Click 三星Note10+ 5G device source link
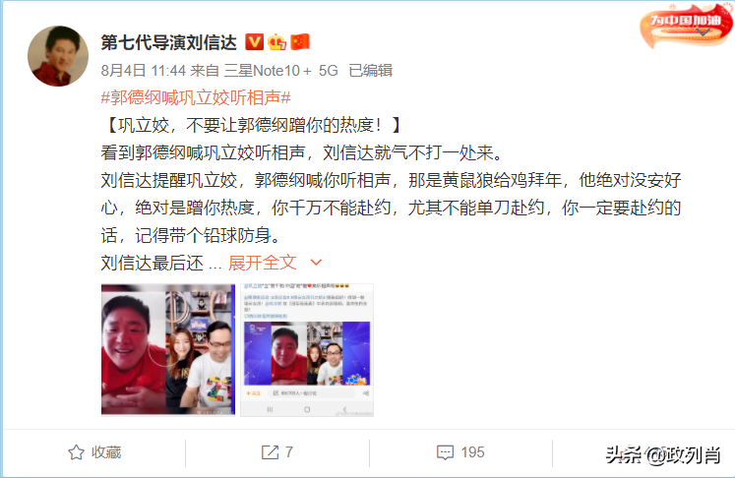 pos(280,71)
